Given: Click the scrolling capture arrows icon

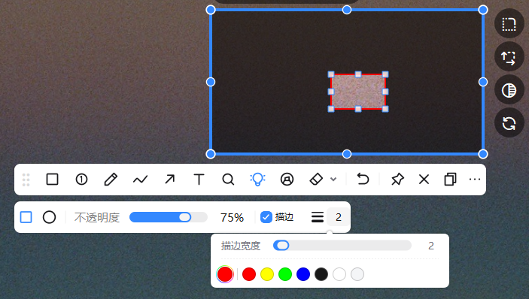Looking at the screenshot, I should (509, 57).
